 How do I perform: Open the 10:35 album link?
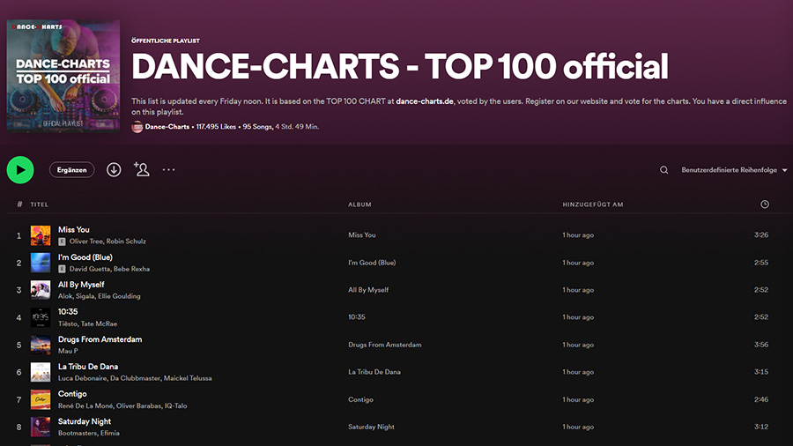tap(357, 317)
